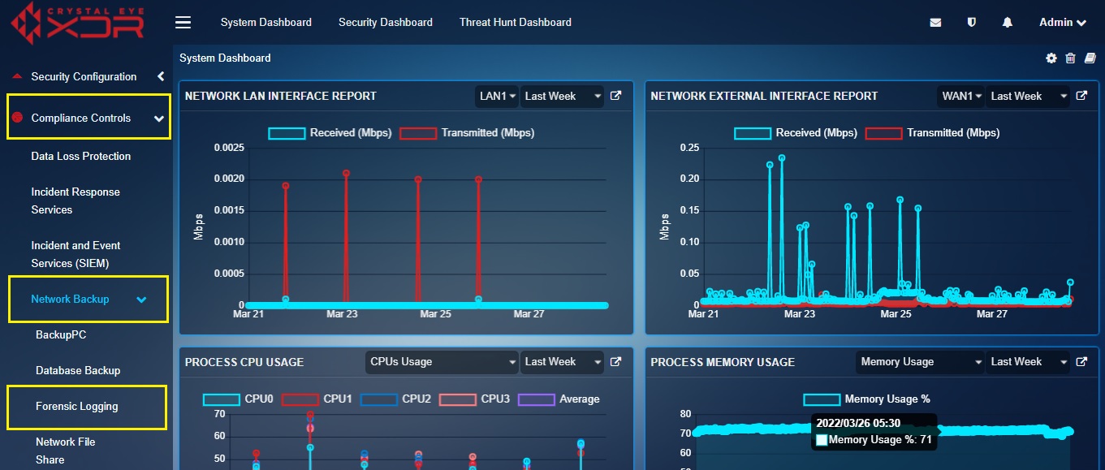This screenshot has width=1105, height=470.
Task: Open Database Backup link
Action: point(78,370)
